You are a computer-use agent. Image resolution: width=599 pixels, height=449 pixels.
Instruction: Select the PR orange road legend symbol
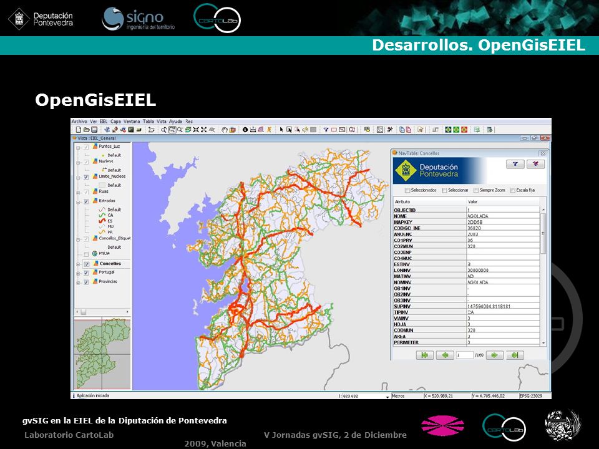click(102, 232)
